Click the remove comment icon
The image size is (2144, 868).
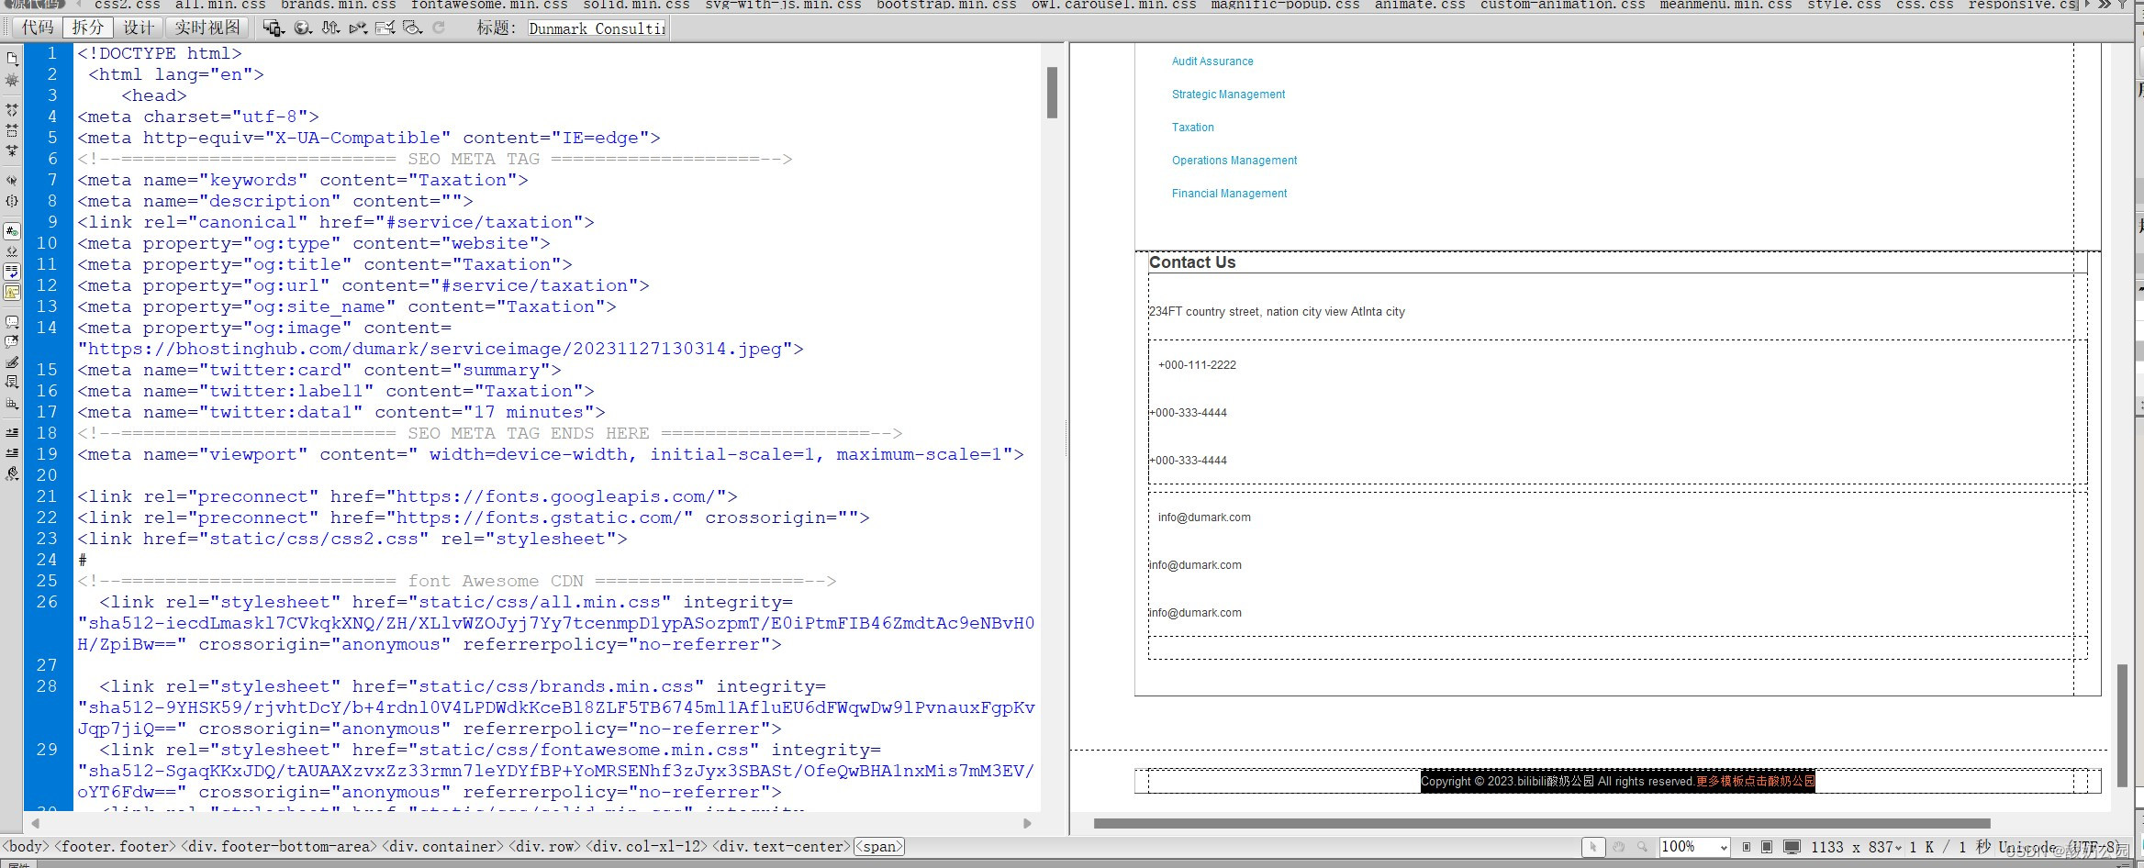coord(12,342)
